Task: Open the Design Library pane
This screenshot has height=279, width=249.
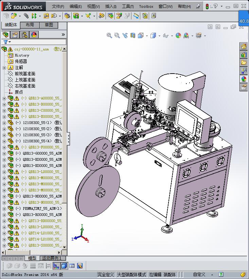Action: click(244, 55)
